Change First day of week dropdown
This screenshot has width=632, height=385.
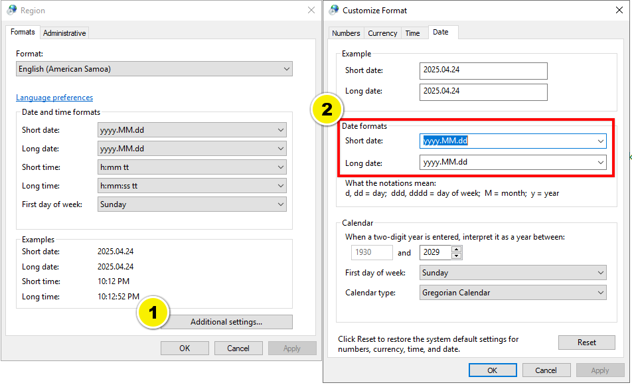coord(281,204)
